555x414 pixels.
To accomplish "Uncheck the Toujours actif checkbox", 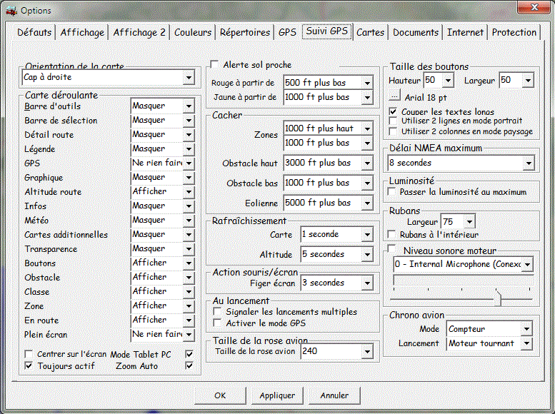I will [29, 365].
